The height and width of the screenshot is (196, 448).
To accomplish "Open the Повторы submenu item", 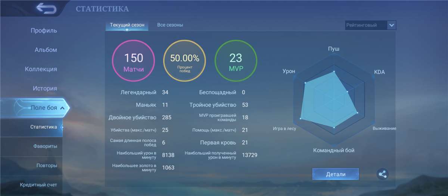I will [x=47, y=166].
